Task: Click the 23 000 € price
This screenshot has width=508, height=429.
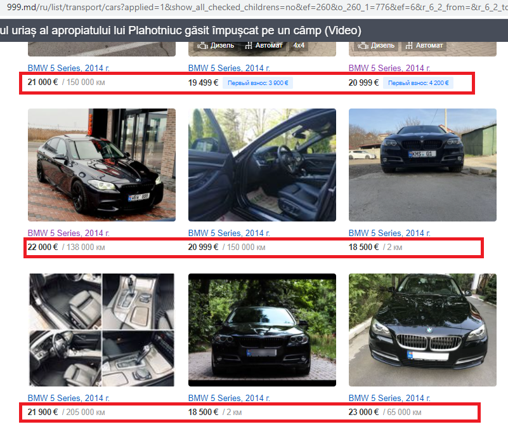Action: [363, 412]
